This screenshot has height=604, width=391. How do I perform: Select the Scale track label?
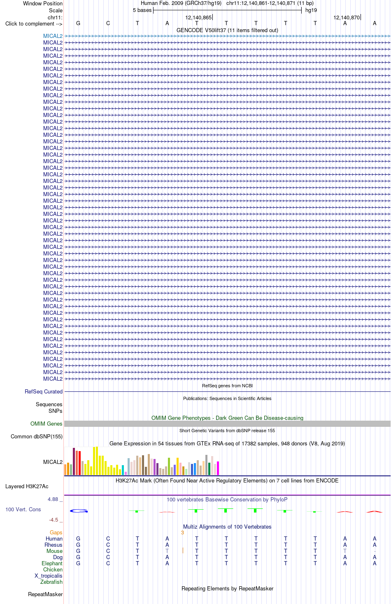[56, 10]
